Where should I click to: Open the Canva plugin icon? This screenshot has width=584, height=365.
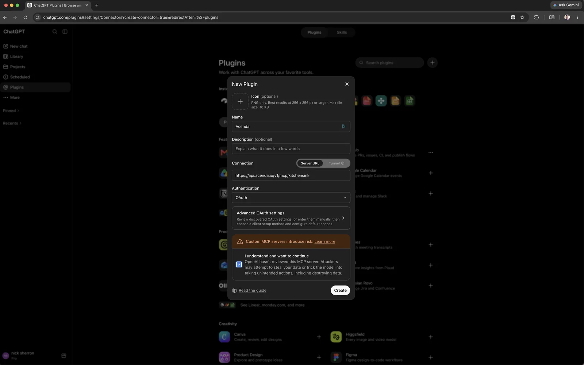click(224, 337)
